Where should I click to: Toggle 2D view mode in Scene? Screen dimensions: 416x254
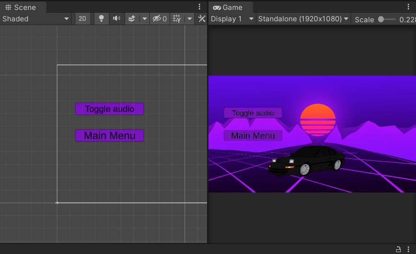coord(82,19)
